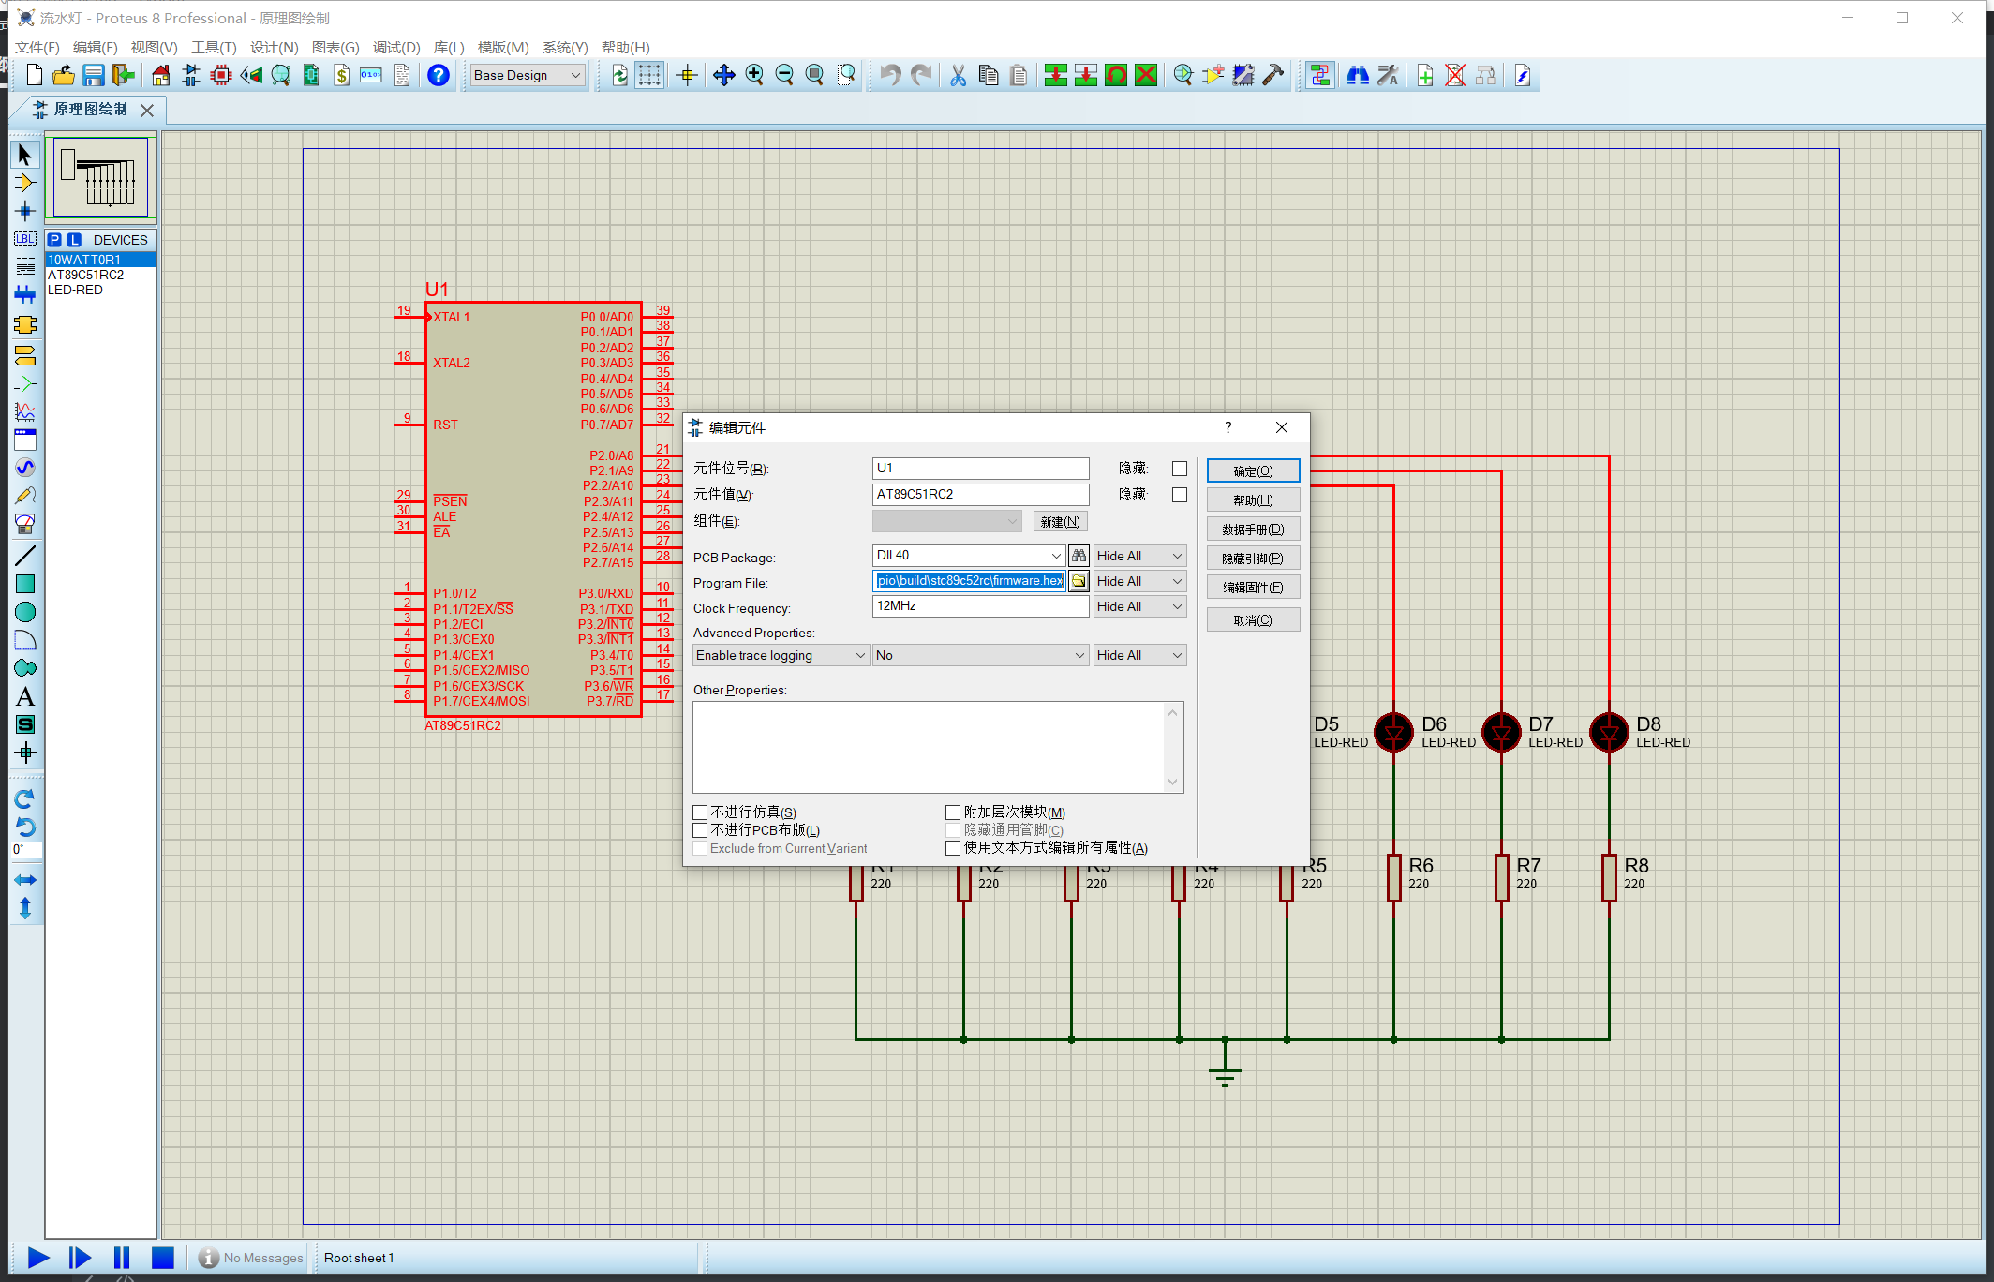
Task: Click the Program File path field
Action: (969, 581)
